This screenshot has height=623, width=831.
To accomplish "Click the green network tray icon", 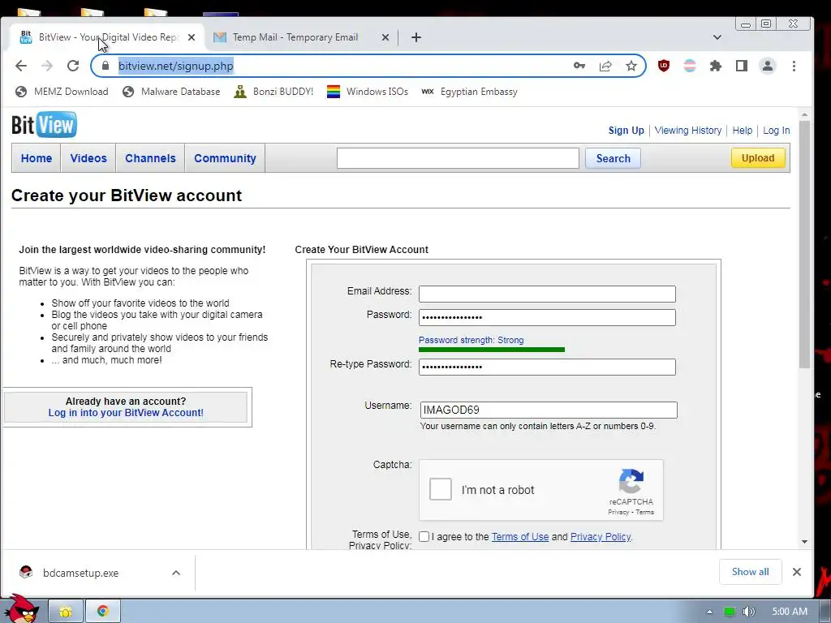I will 730,612.
